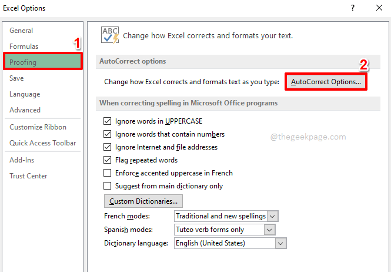The height and width of the screenshot is (272, 391).
Task: Click the ABC proofing checkmark icon
Action: pyautogui.click(x=110, y=35)
